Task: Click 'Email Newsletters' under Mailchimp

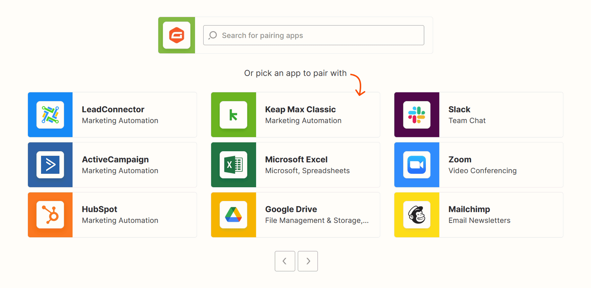Action: (x=479, y=220)
